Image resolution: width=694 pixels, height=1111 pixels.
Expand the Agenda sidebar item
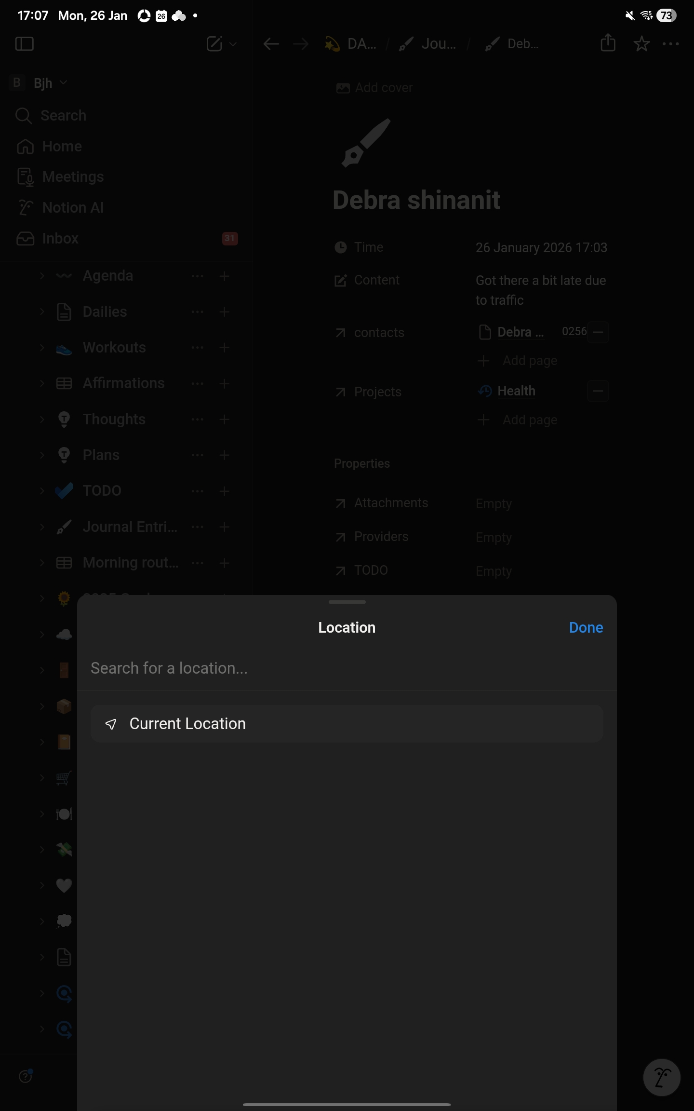[42, 276]
